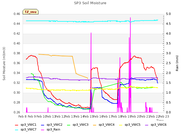181x135 pixels.
Task: Click the TZ_osu timezone label
Action: (31, 12)
